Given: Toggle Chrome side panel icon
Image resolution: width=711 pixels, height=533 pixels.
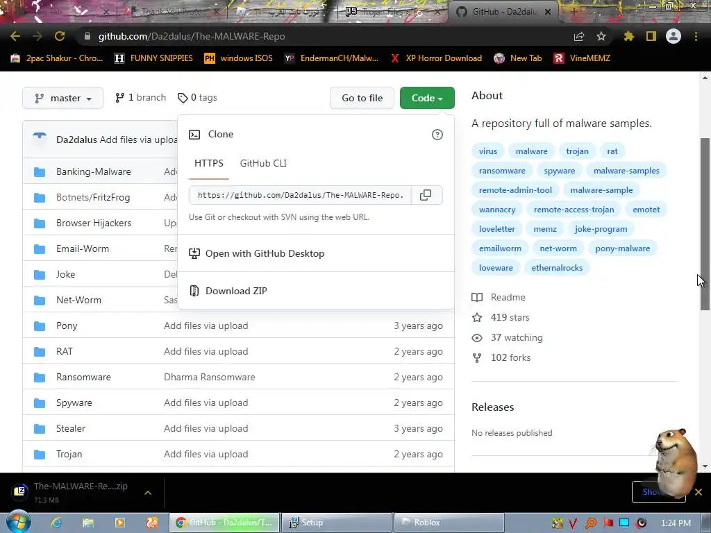Looking at the screenshot, I should pos(651,36).
